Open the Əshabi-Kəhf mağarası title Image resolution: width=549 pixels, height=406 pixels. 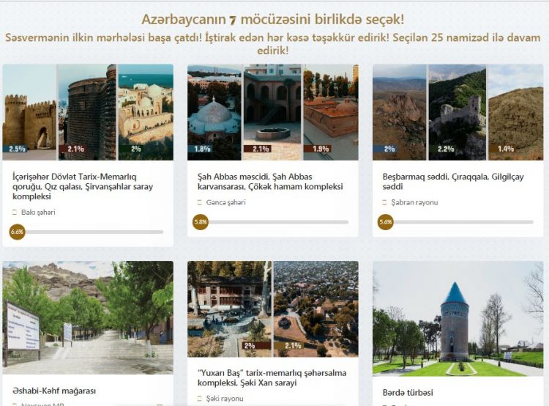pyautogui.click(x=54, y=391)
